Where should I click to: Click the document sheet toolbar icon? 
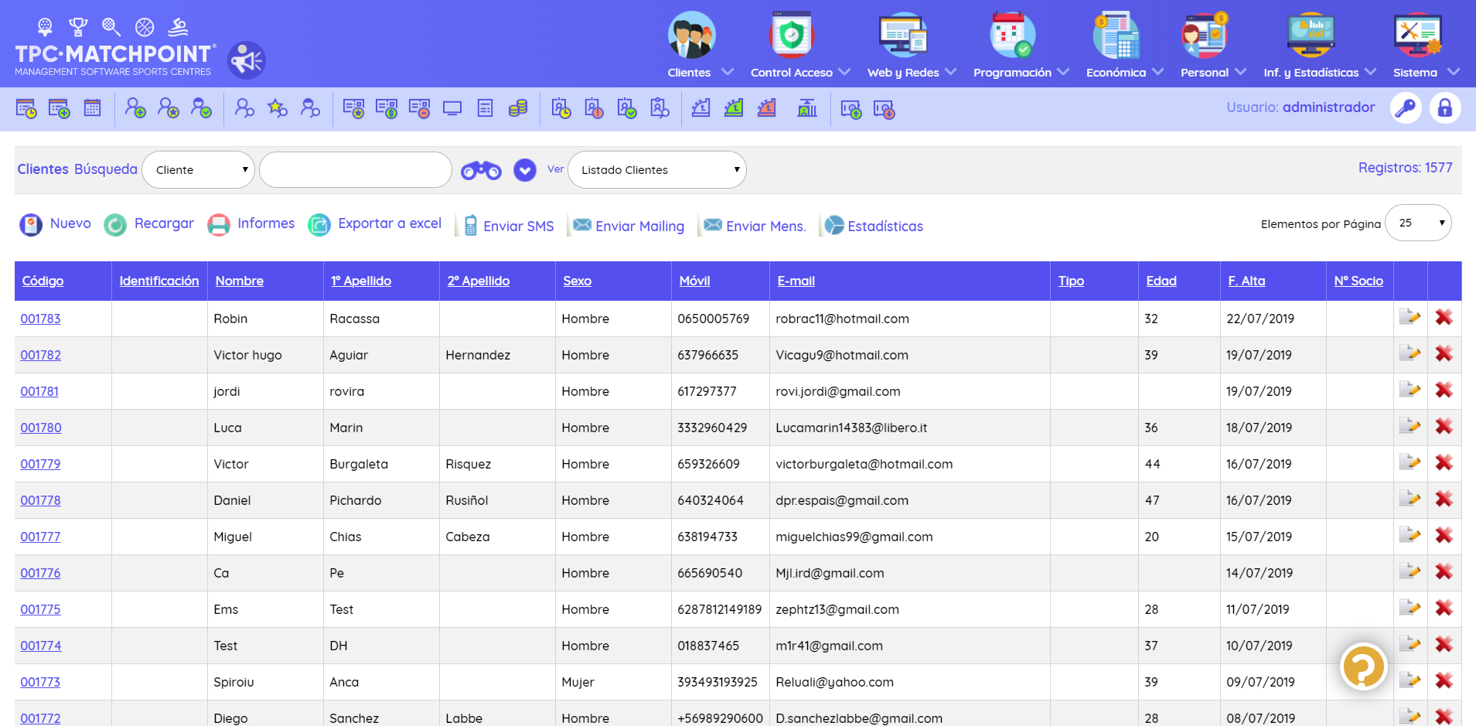[x=485, y=108]
